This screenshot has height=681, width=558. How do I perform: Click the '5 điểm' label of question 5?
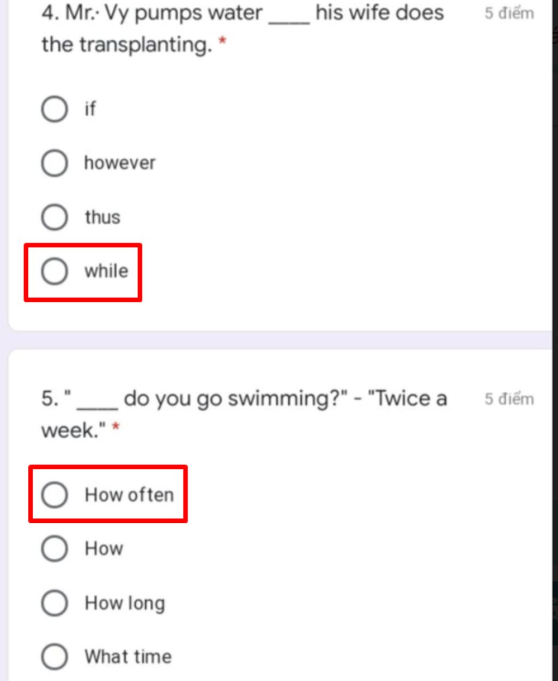point(510,399)
